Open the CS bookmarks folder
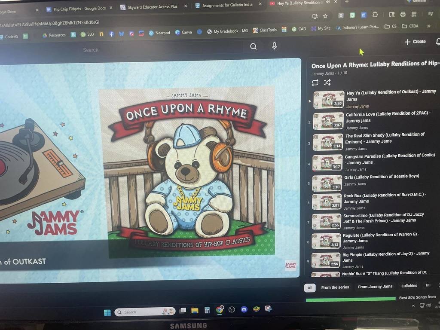440x330 pixels. click(391, 27)
